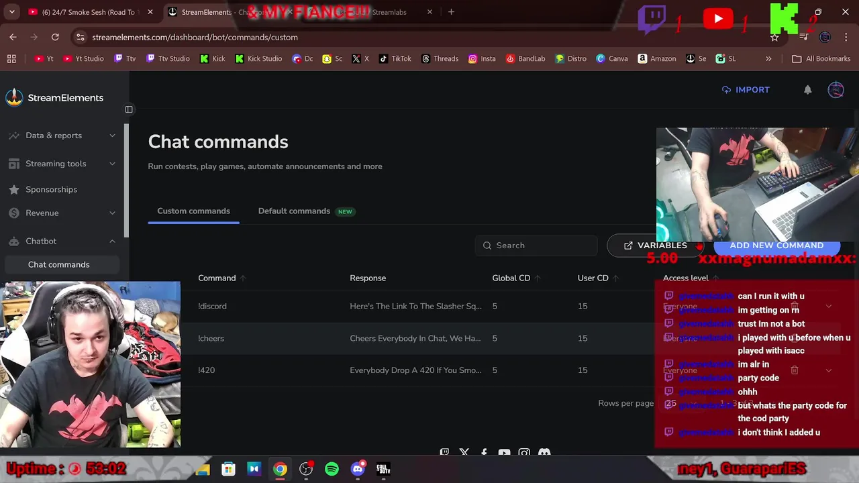This screenshot has width=859, height=483.
Task: Click the command search field
Action: pos(536,246)
